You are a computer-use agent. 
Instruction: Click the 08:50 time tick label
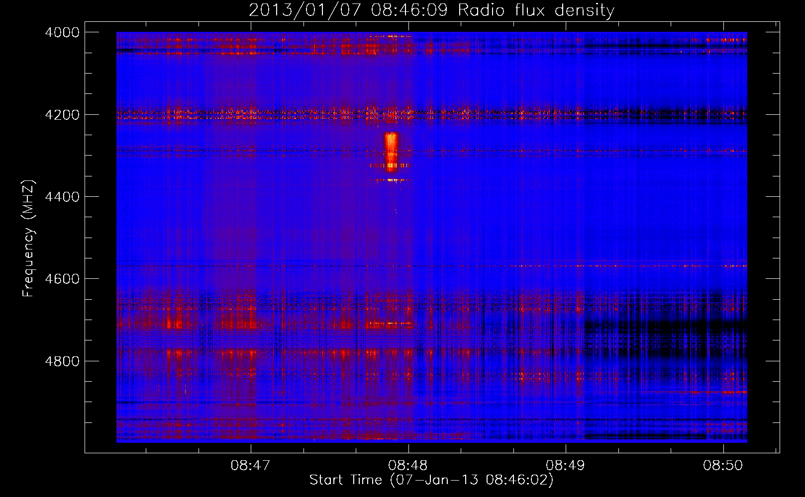coord(723,466)
